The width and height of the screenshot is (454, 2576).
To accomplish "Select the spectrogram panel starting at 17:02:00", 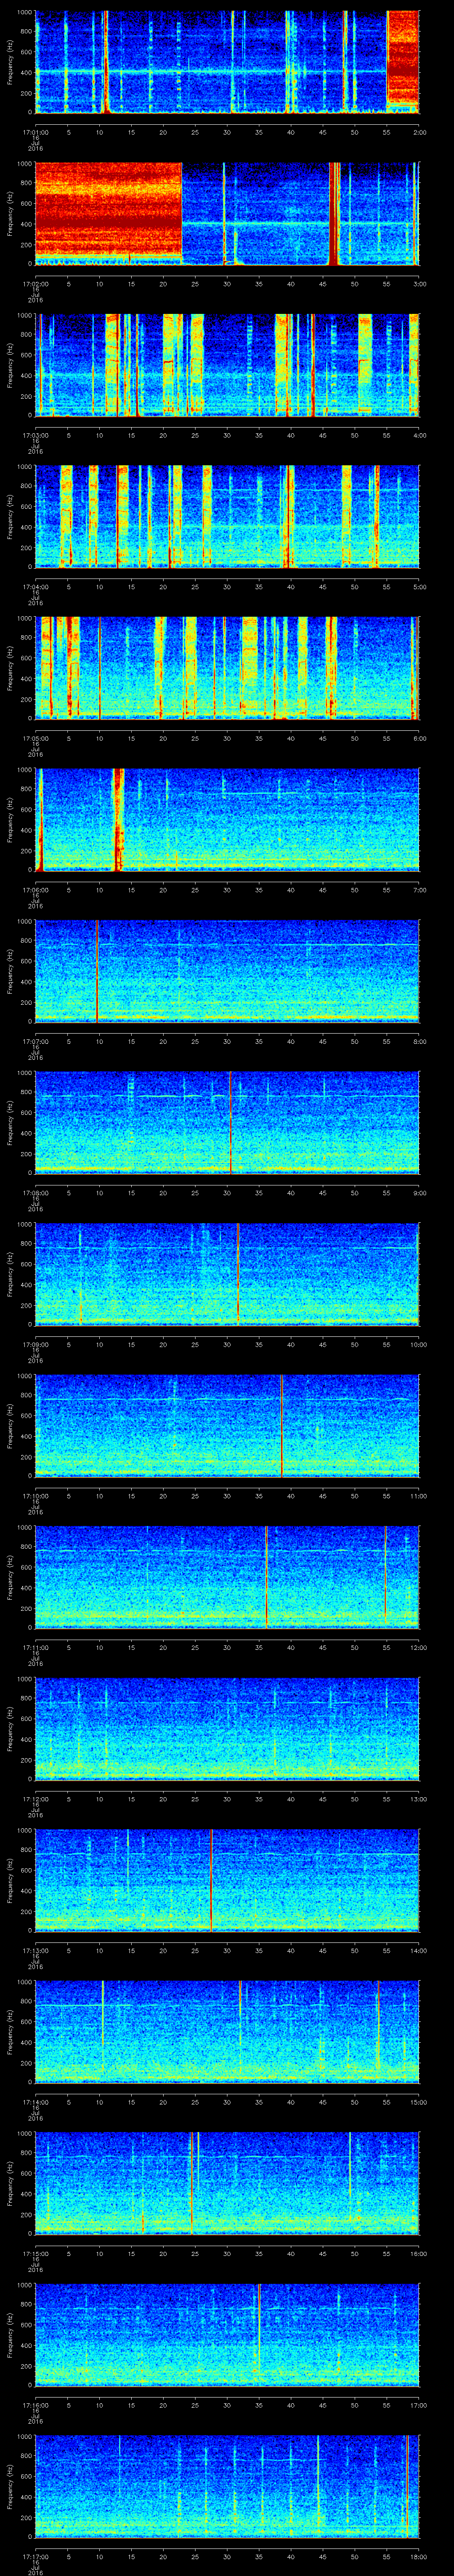I will [x=227, y=213].
